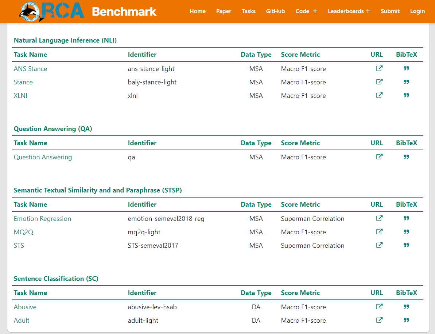Screen dimensions: 435x334
Task: Select identifier text adult-light
Action: pos(143,321)
